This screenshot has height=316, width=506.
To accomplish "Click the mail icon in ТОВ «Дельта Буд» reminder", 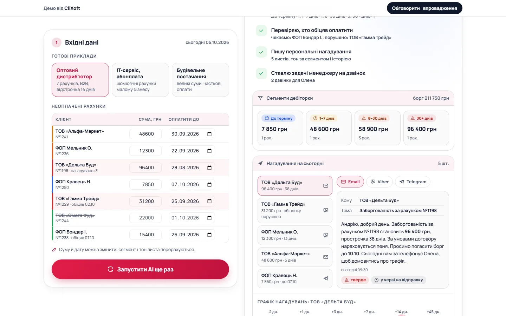I will pyautogui.click(x=326, y=186).
